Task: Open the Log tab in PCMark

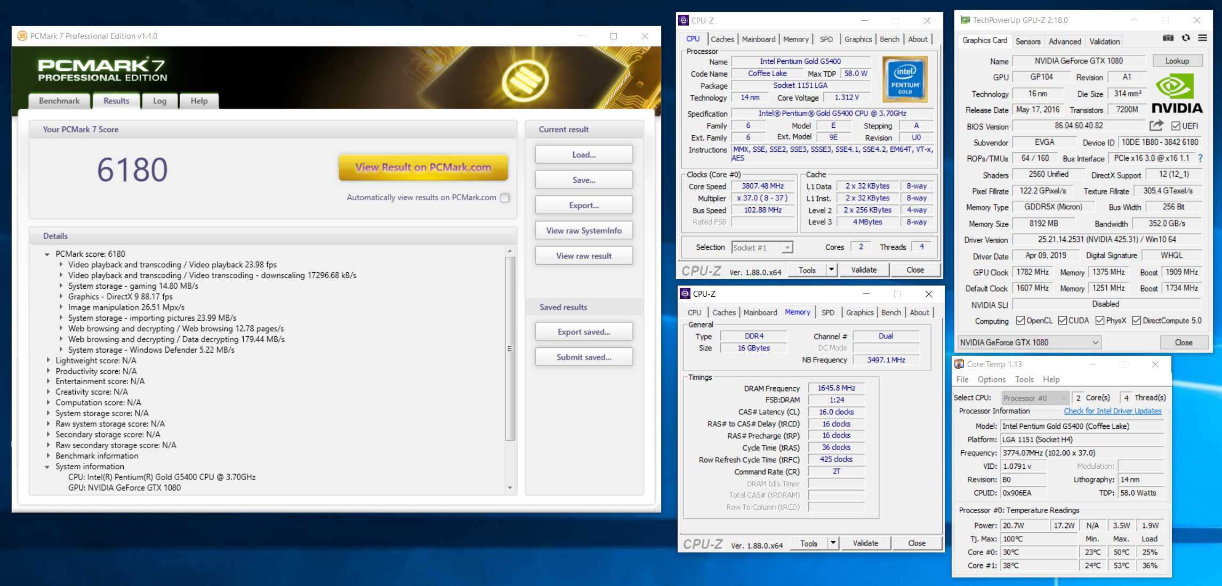Action: (x=159, y=101)
